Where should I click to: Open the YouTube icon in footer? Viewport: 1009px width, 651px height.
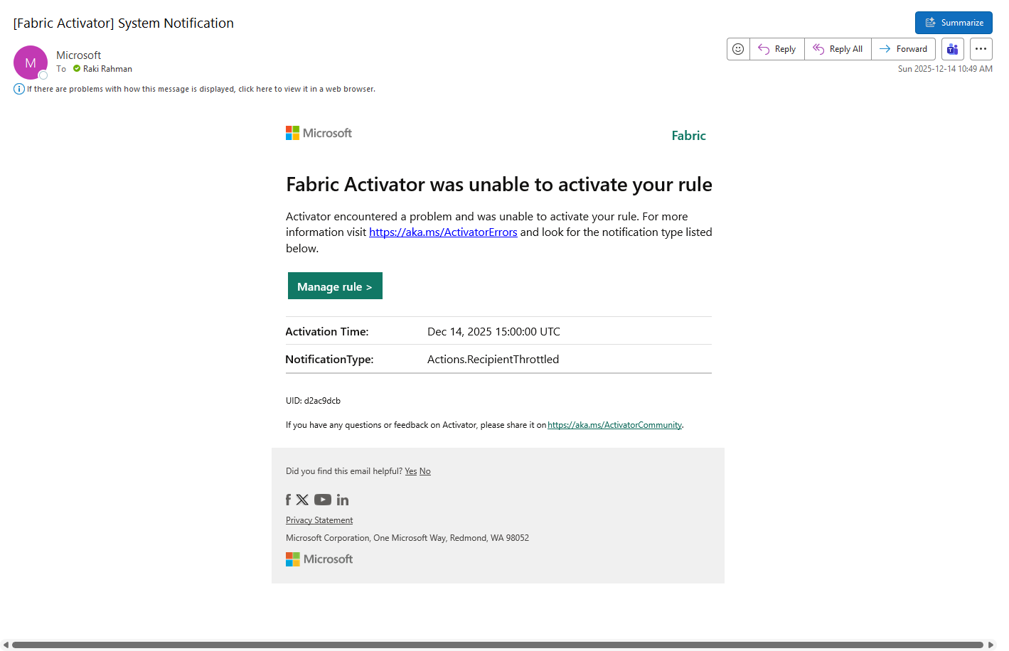point(323,500)
